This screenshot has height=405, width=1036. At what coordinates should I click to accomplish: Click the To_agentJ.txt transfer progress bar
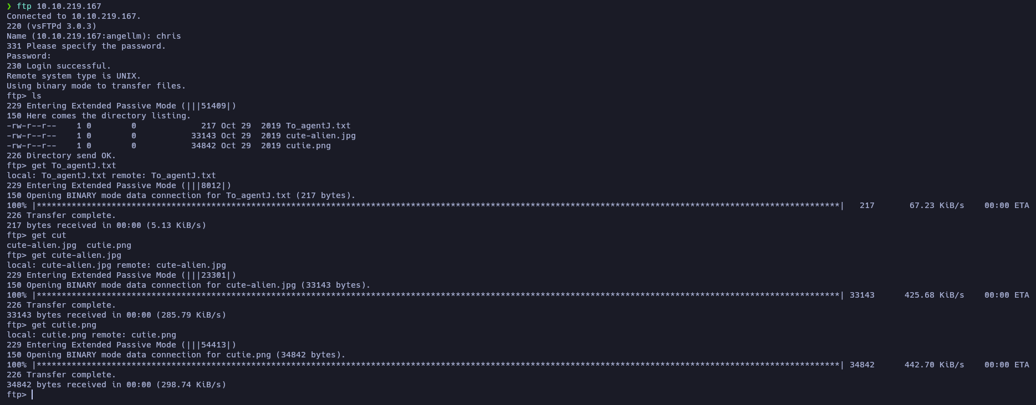pyautogui.click(x=438, y=205)
